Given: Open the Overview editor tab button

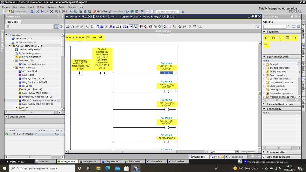Looking at the screenshot, I should click(43, 162).
